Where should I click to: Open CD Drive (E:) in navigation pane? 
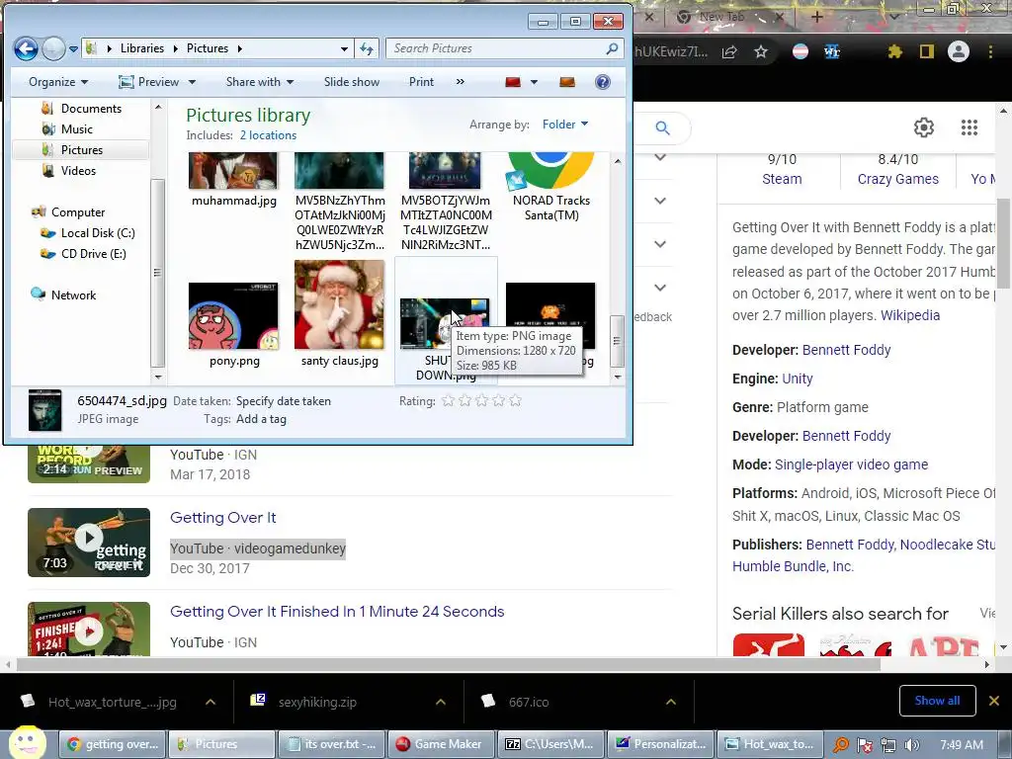pyautogui.click(x=93, y=254)
